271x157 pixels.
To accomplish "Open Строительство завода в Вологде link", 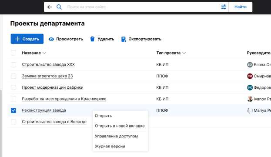I will 54,122.
